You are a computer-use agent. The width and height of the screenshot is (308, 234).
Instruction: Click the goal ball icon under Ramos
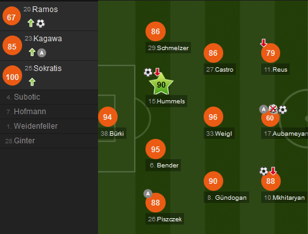click(x=40, y=23)
